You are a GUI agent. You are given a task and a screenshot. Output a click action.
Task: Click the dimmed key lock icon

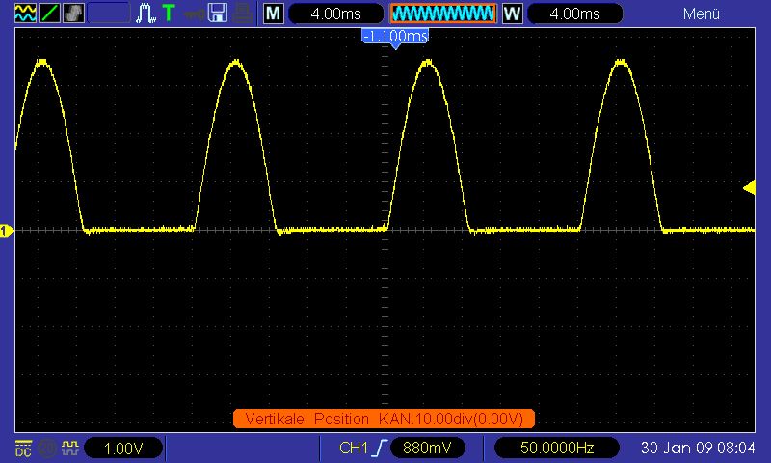click(195, 14)
